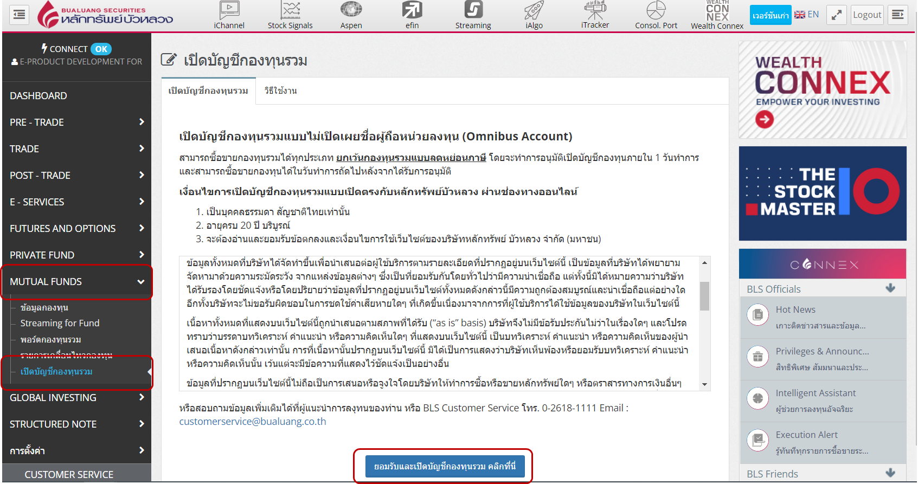Open The Stock Master banner
Screen dimensions: 918x484
(822, 193)
